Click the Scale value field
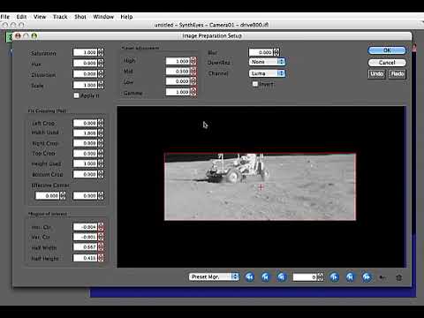The height and width of the screenshot is (318, 424). 86,85
